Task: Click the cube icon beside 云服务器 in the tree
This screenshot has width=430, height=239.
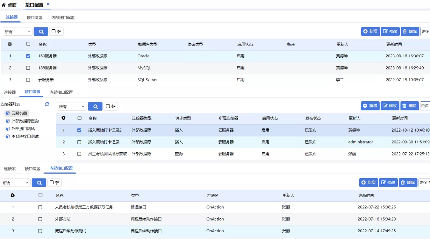Action: point(8,113)
